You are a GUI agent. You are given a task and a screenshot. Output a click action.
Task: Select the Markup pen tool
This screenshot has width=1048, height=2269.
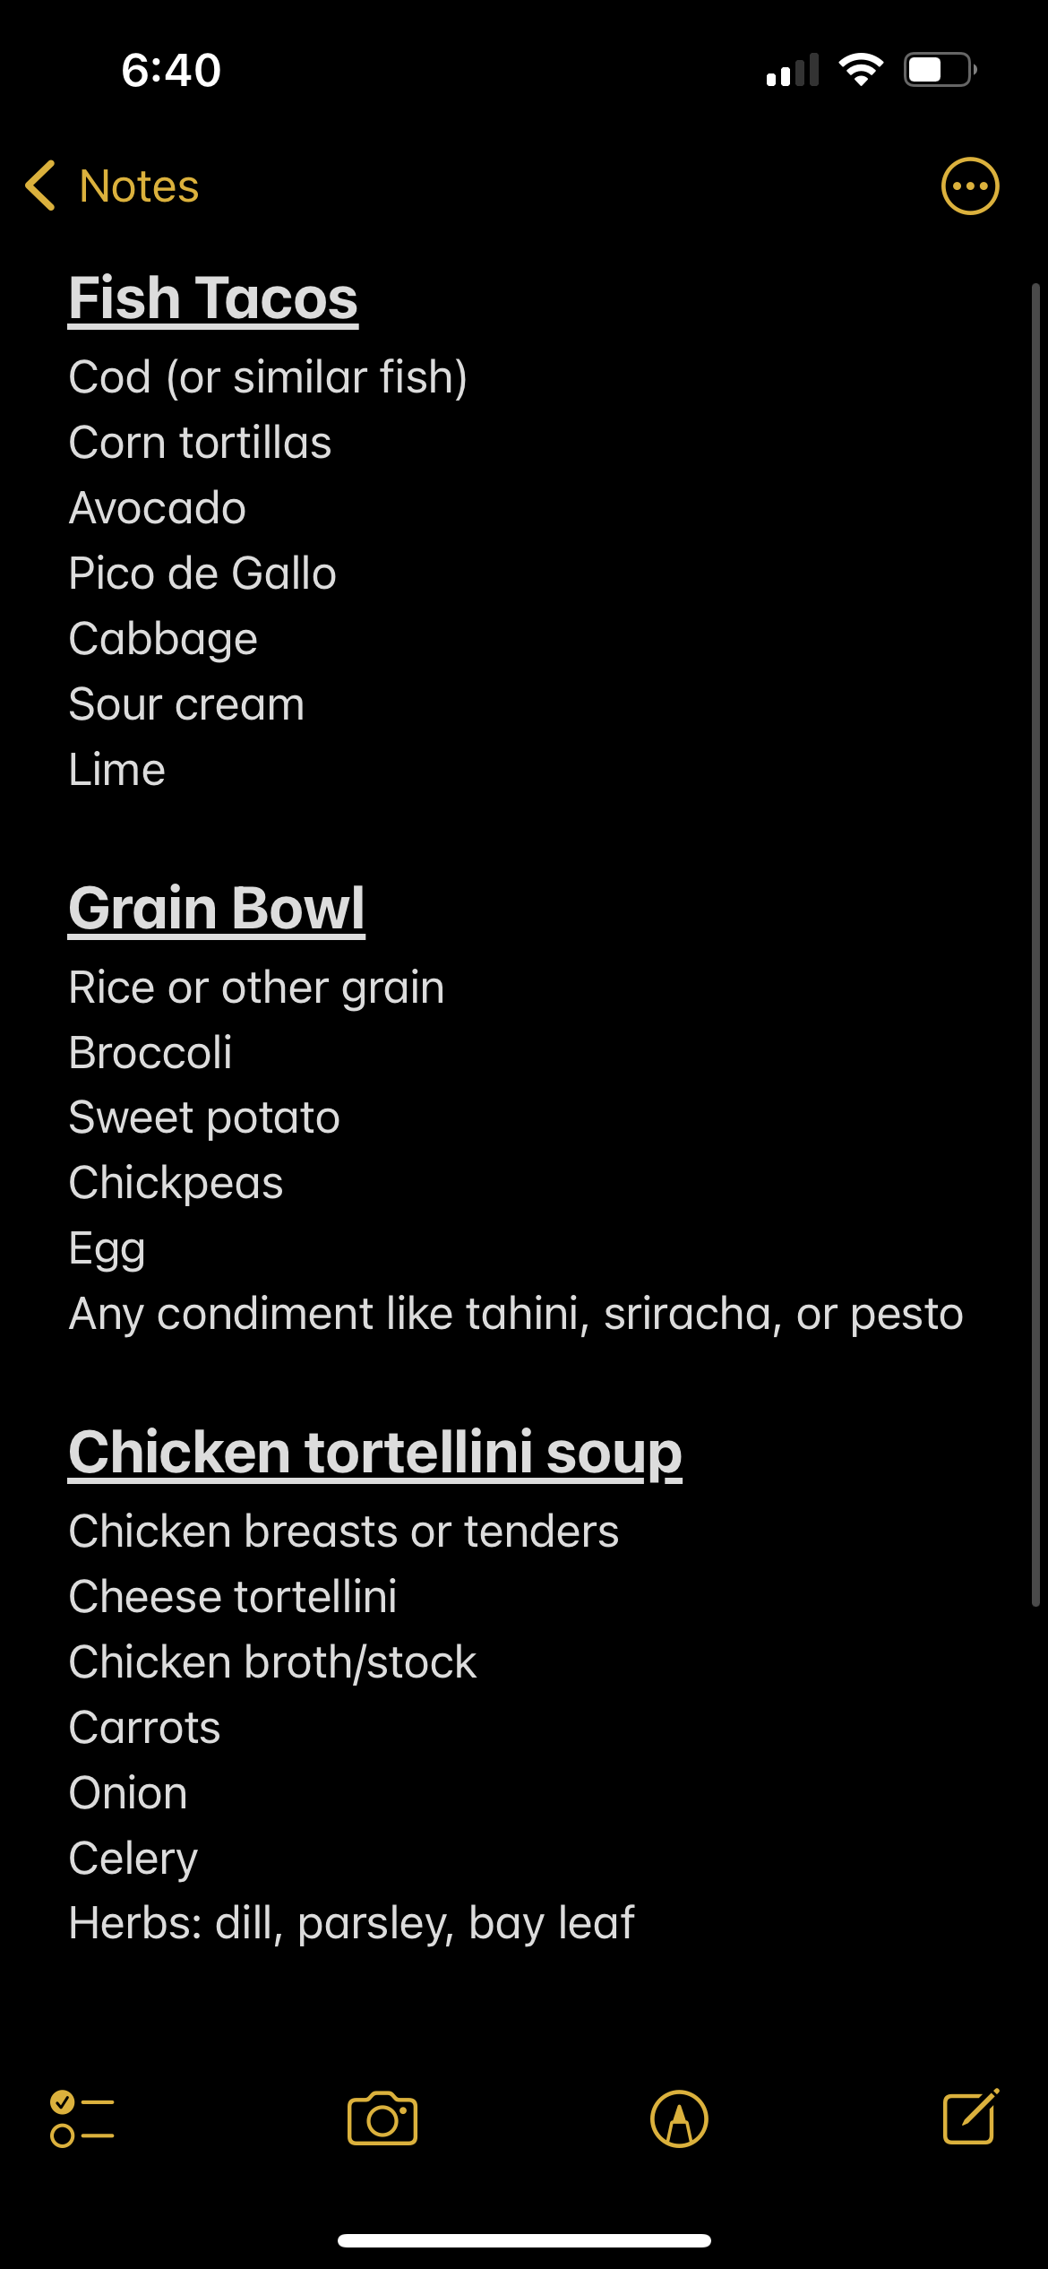[679, 2118]
